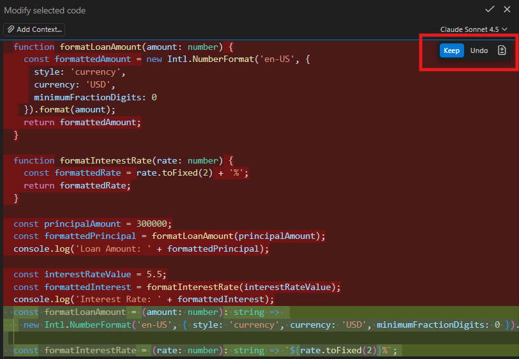The height and width of the screenshot is (359, 519).
Task: Click added 'const formatInterestRate =' arrow function line
Action: point(205,351)
